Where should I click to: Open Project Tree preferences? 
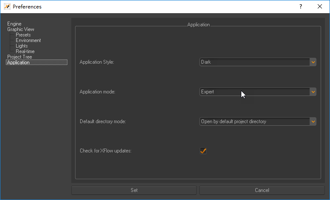[20, 57]
